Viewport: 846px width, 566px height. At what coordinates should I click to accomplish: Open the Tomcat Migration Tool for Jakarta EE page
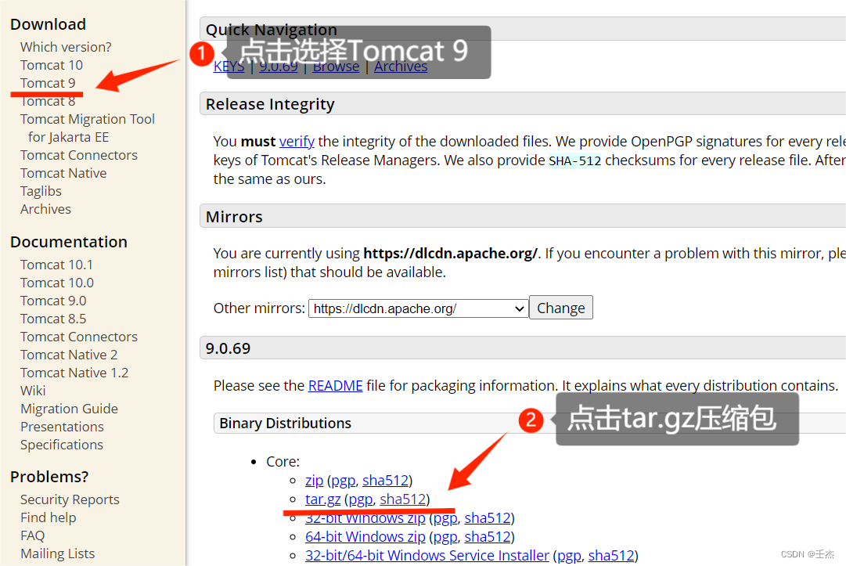pyautogui.click(x=87, y=118)
